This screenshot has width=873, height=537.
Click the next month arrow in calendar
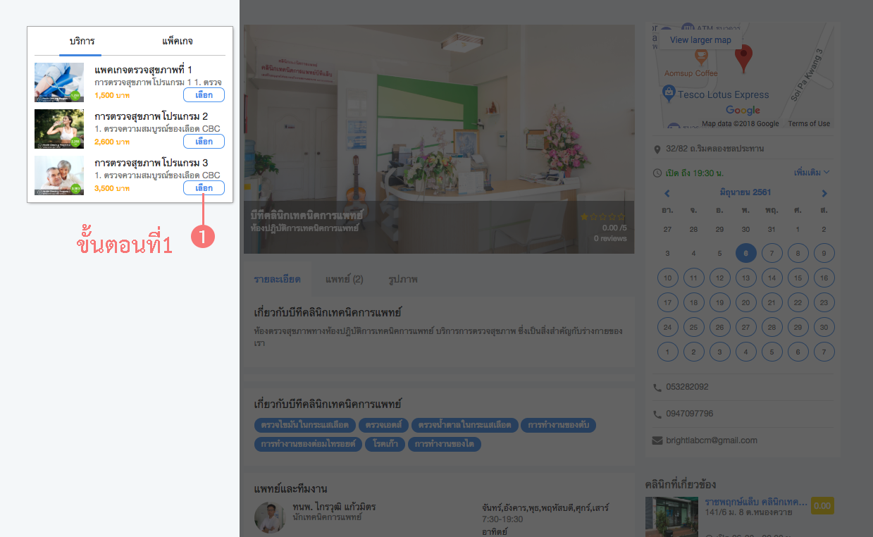824,193
